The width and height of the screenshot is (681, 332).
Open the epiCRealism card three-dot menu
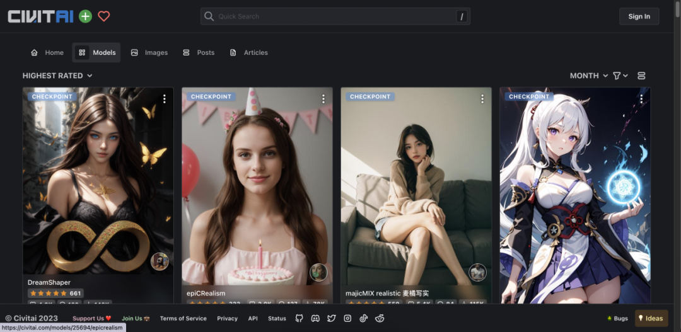click(x=323, y=99)
